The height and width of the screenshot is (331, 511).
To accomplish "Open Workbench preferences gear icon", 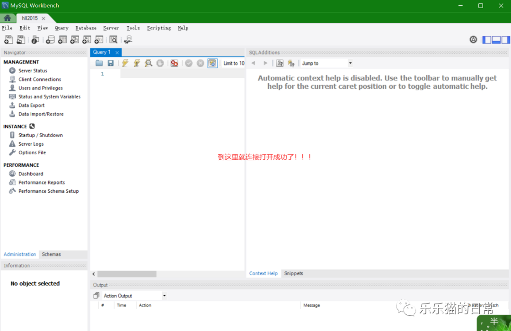I will point(473,40).
